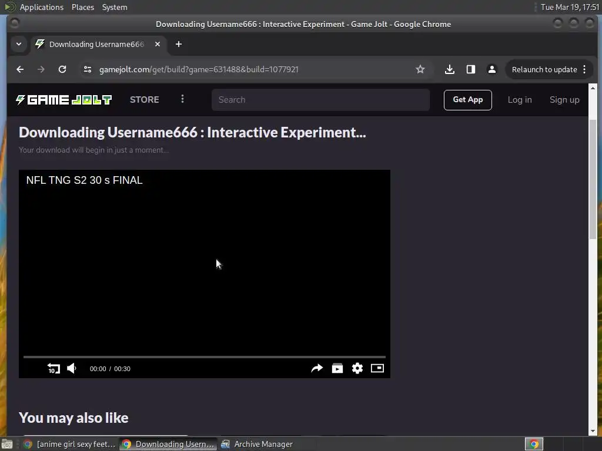
Task: Click Chrome icon in the taskbar tray
Action: click(x=534, y=444)
